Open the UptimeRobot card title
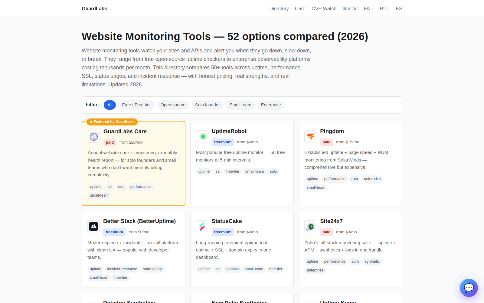This screenshot has width=484, height=303. (x=229, y=131)
